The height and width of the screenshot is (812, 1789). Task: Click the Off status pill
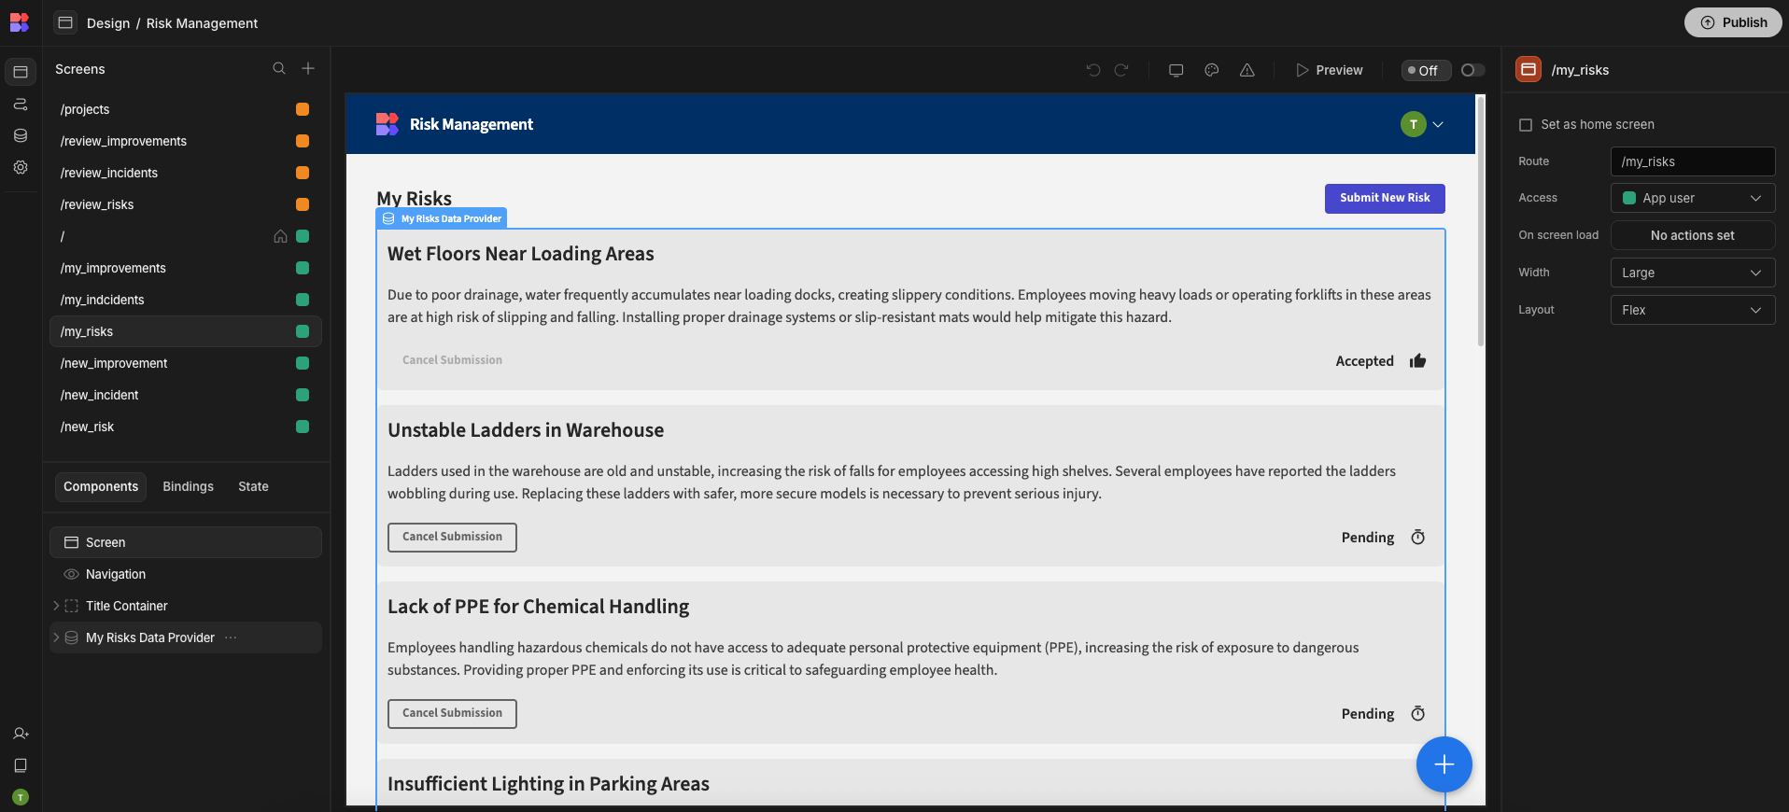click(1426, 70)
